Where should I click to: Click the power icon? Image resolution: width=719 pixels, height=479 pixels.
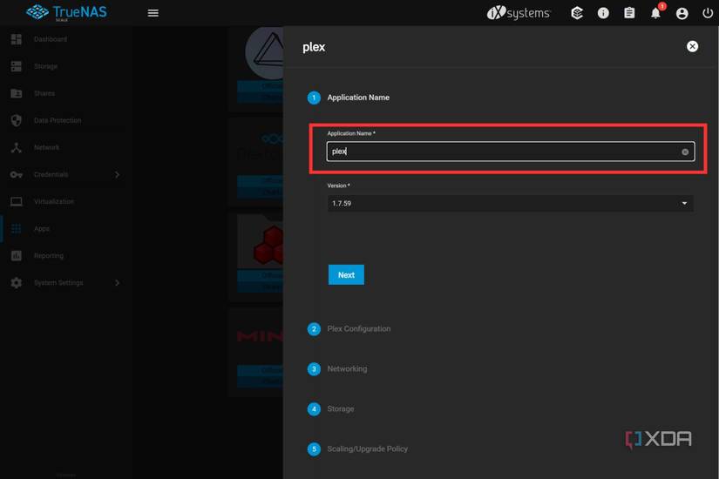[708, 13]
